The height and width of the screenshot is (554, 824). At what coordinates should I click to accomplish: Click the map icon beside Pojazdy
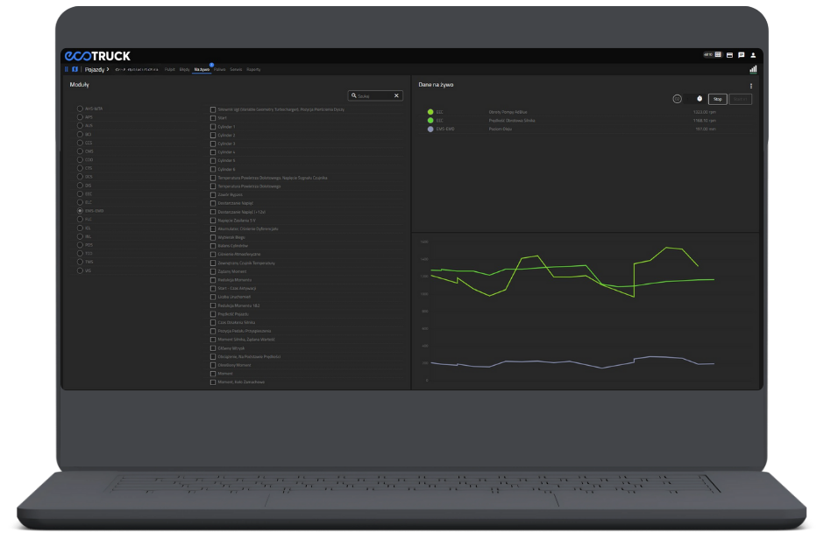point(75,69)
